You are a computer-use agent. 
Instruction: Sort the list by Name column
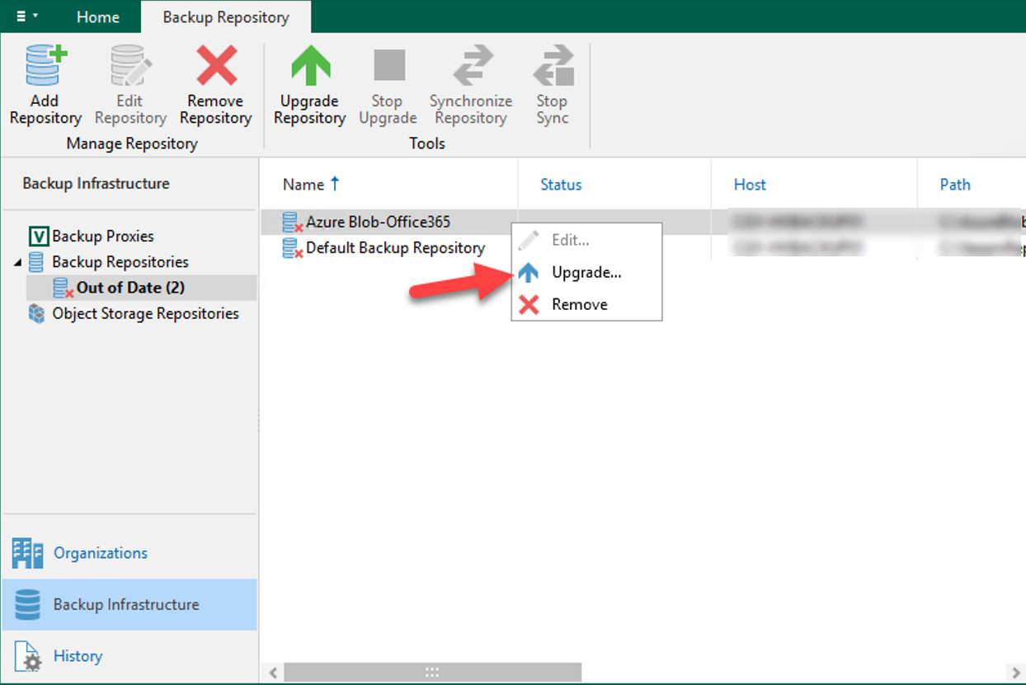point(304,185)
